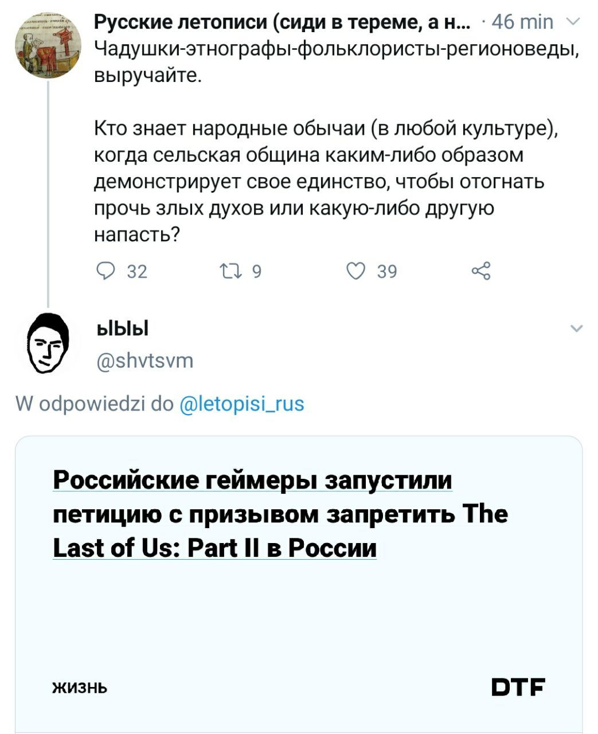Select the ыЫы display name
The image size is (598, 734).
122,329
